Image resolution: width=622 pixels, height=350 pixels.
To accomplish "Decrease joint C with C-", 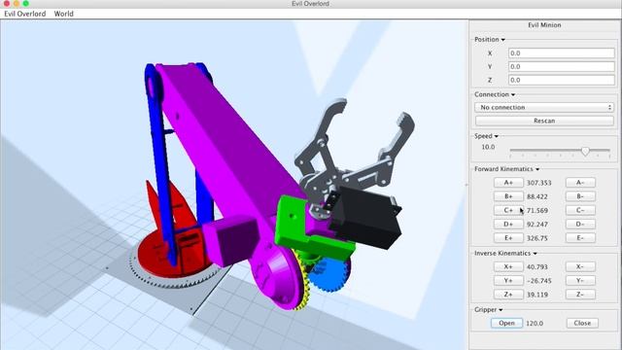I will (580, 210).
